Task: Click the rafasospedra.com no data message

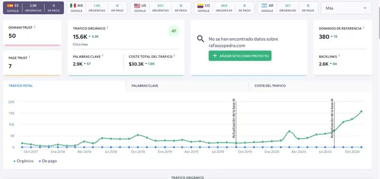Action: tap(243, 42)
